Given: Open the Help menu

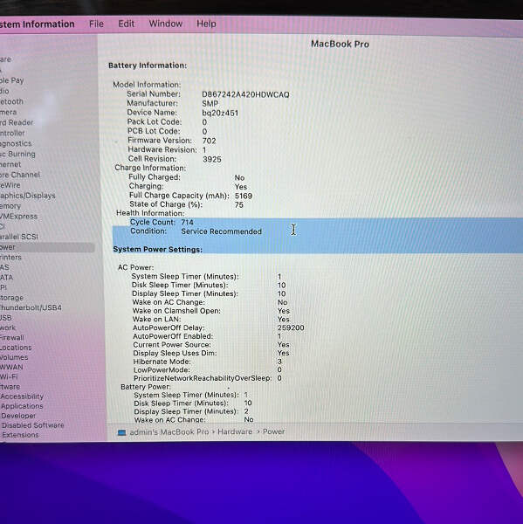Looking at the screenshot, I should 206,24.
